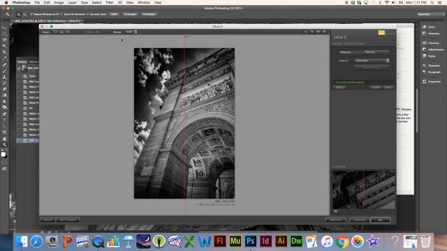The image size is (447, 251).
Task: Choose split preview view in Dfine
Action: (x=61, y=32)
